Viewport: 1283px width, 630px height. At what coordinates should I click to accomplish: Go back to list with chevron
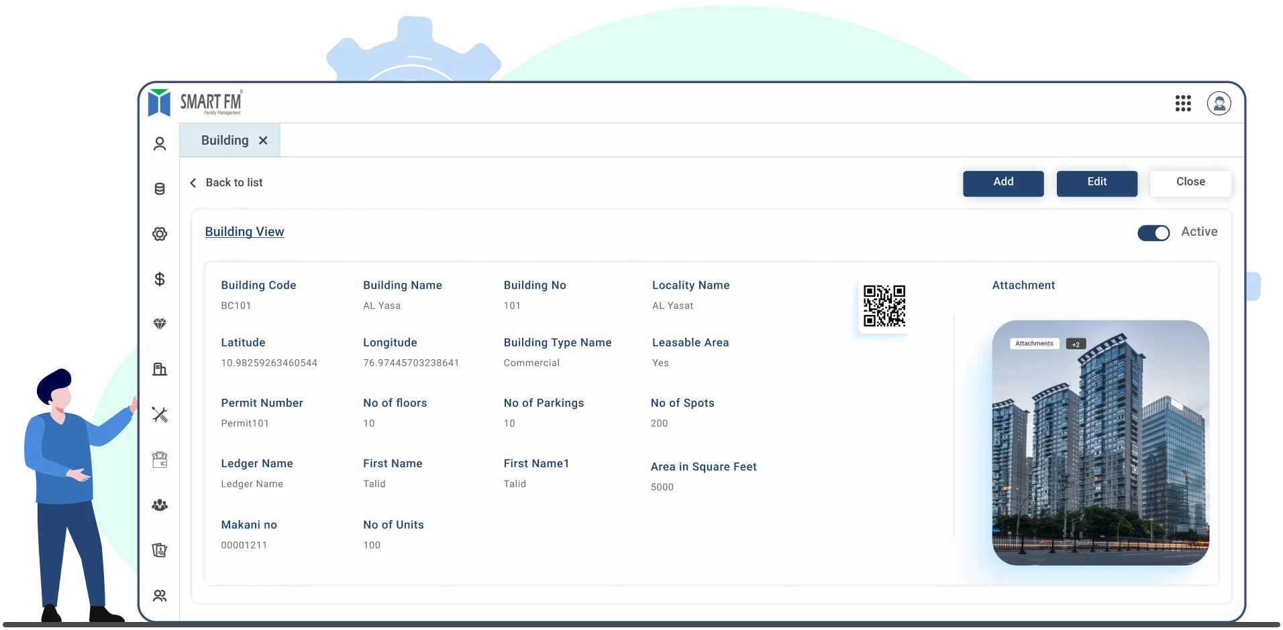(x=193, y=183)
